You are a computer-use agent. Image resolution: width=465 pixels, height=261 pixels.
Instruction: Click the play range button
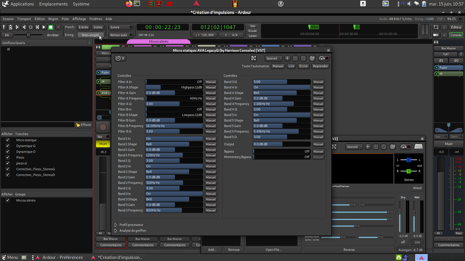click(x=37, y=27)
